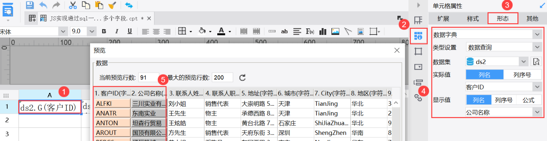Insert chart bar icon
This screenshot has width=547, height=141.
tap(322, 31)
